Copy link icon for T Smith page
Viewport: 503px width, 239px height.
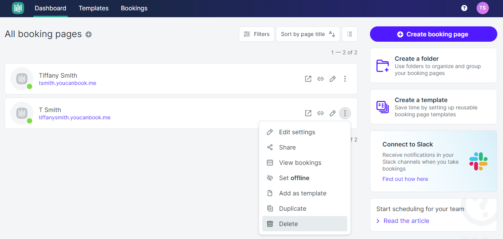(x=321, y=113)
